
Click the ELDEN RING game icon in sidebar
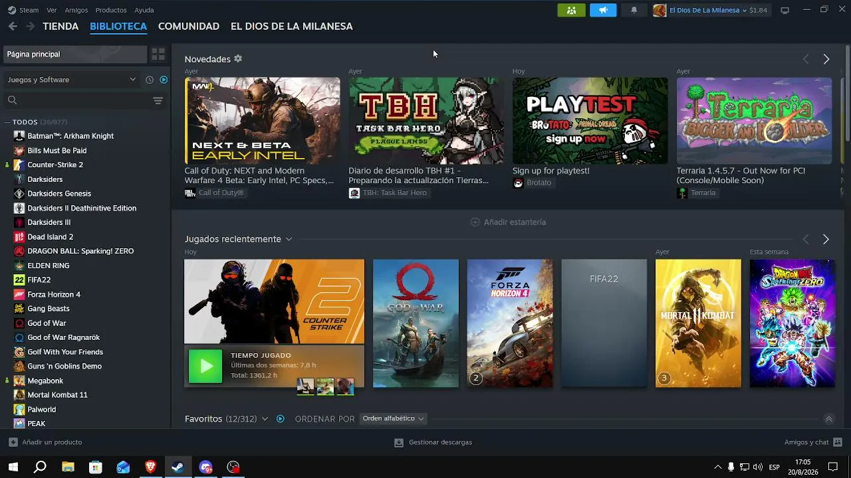[x=19, y=266]
